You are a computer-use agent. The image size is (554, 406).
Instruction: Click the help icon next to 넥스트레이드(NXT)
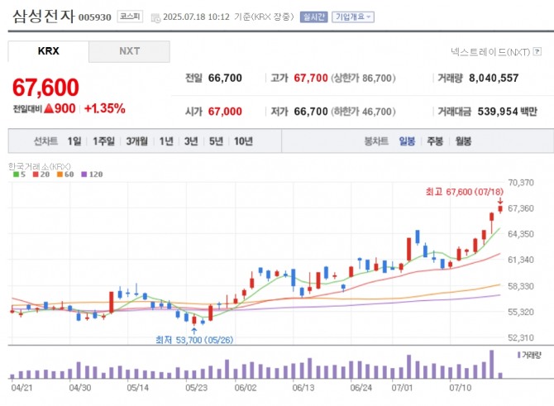(x=537, y=52)
